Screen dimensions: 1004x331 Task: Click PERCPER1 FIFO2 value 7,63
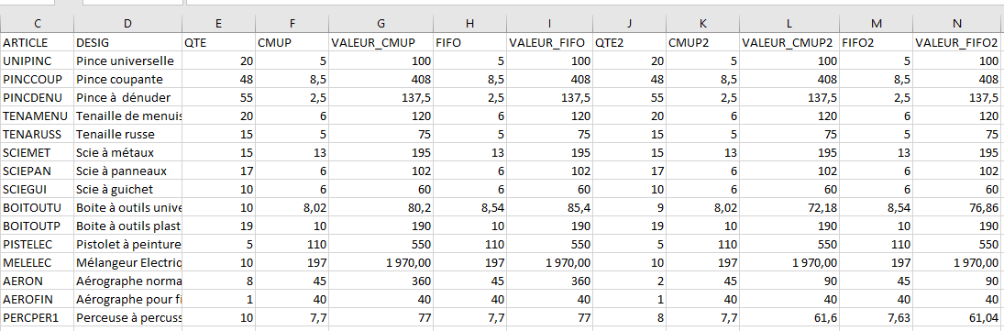(877, 318)
